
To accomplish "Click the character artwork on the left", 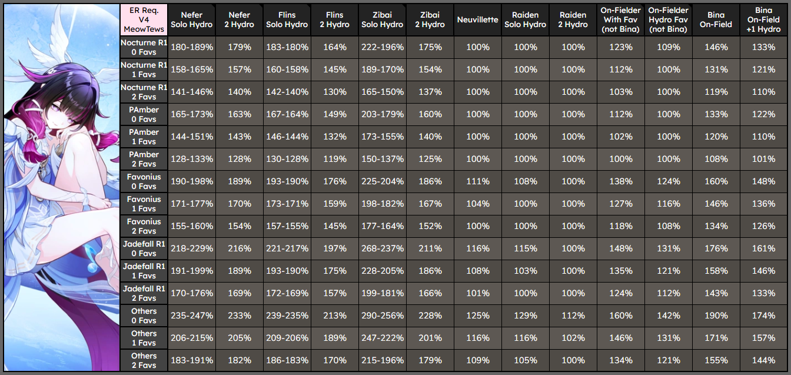I will (61, 187).
